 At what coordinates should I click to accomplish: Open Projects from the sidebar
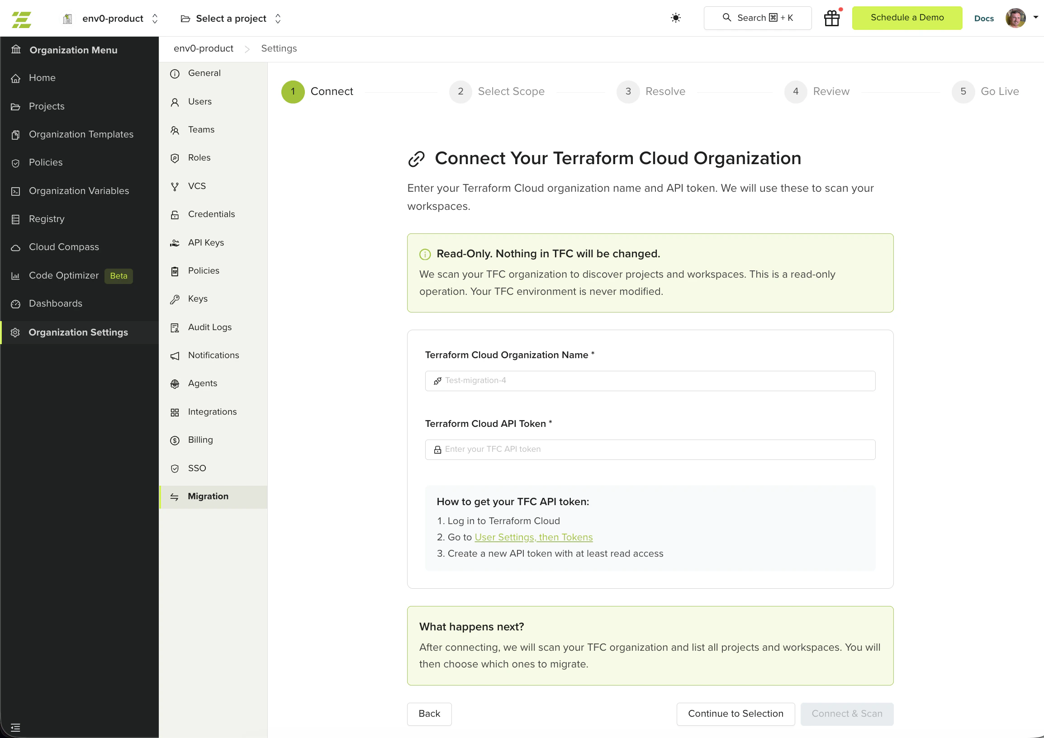[47, 106]
